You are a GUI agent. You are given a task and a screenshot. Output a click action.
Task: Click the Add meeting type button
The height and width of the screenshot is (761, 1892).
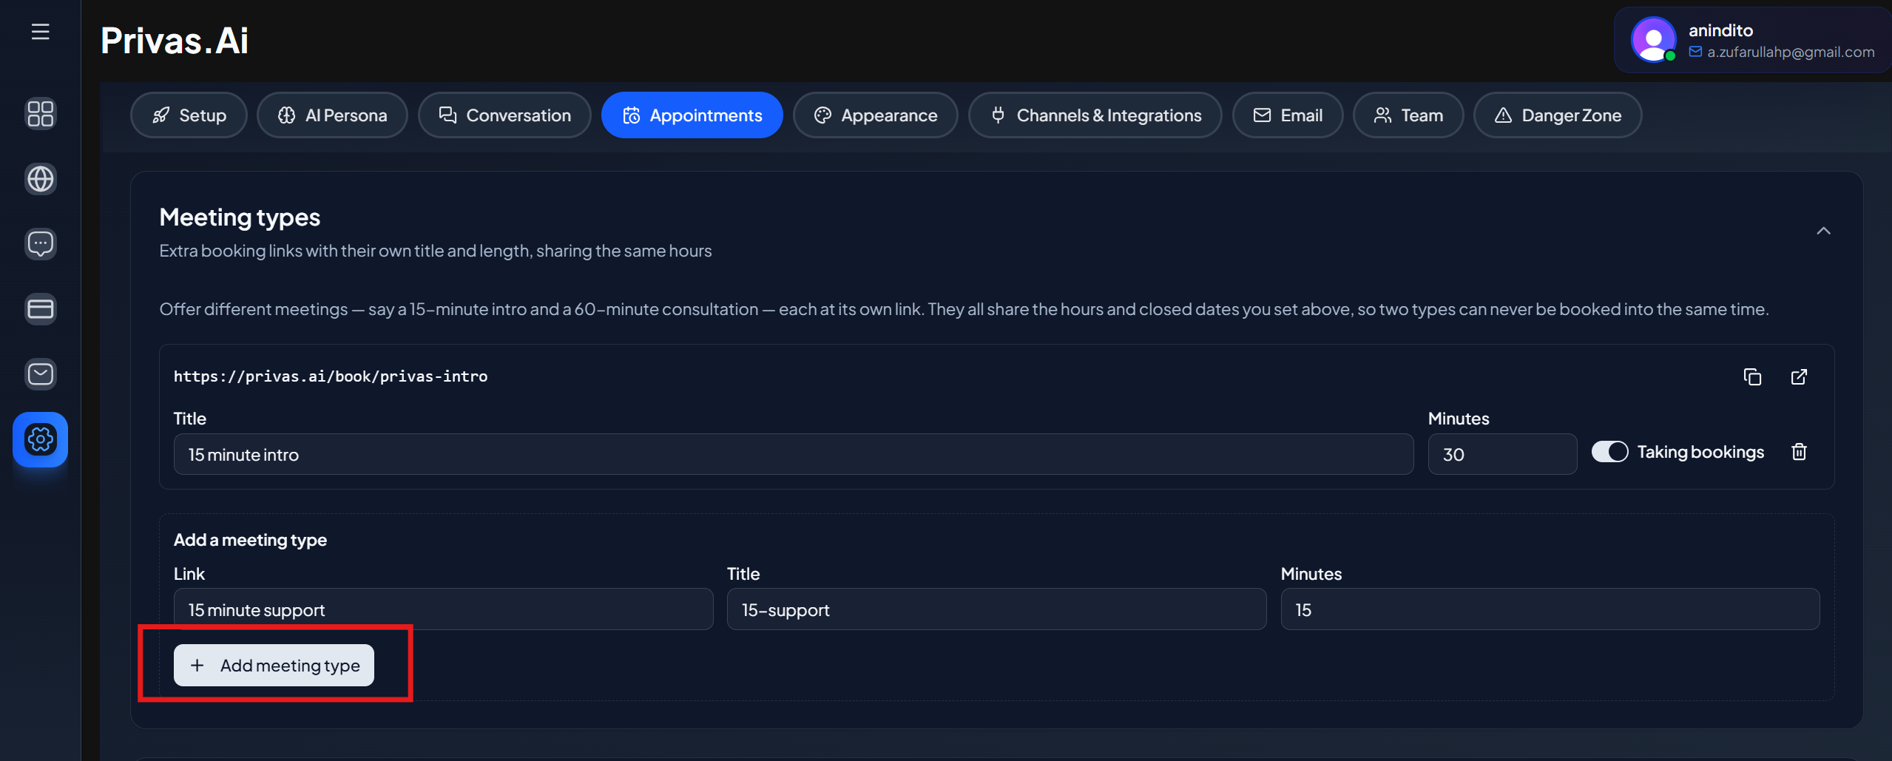click(274, 666)
